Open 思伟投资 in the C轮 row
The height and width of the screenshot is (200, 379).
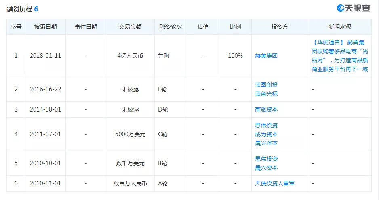(266, 125)
